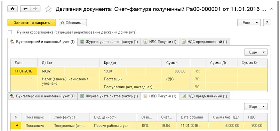The height and width of the screenshot is (131, 280).
Task: Click Записать и закрыть button
Action: click(32, 23)
